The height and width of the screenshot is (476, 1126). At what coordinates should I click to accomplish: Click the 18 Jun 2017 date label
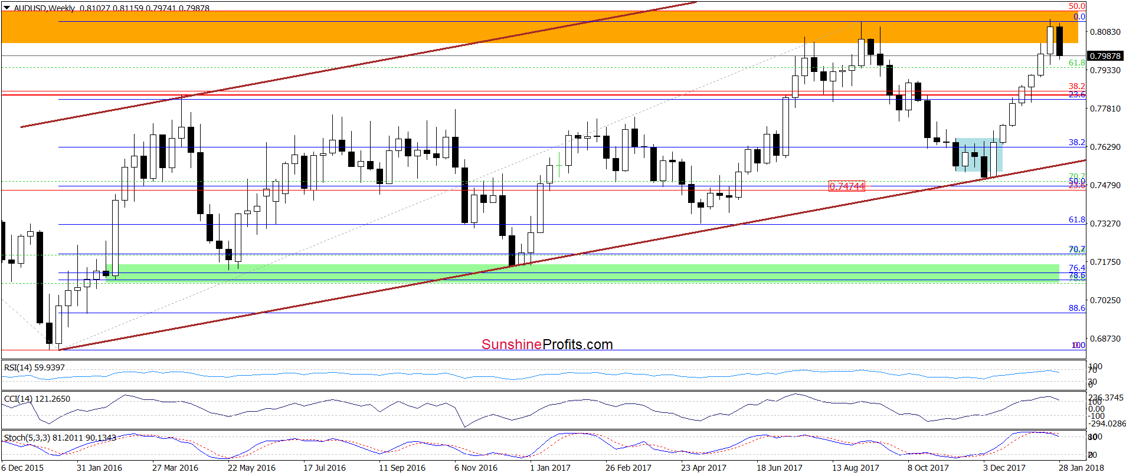780,468
